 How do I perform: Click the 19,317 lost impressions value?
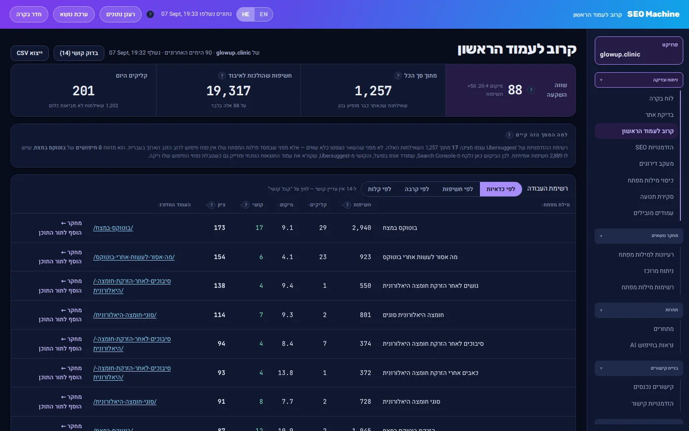tap(228, 91)
